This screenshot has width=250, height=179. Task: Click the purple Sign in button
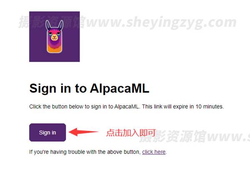pos(47,132)
